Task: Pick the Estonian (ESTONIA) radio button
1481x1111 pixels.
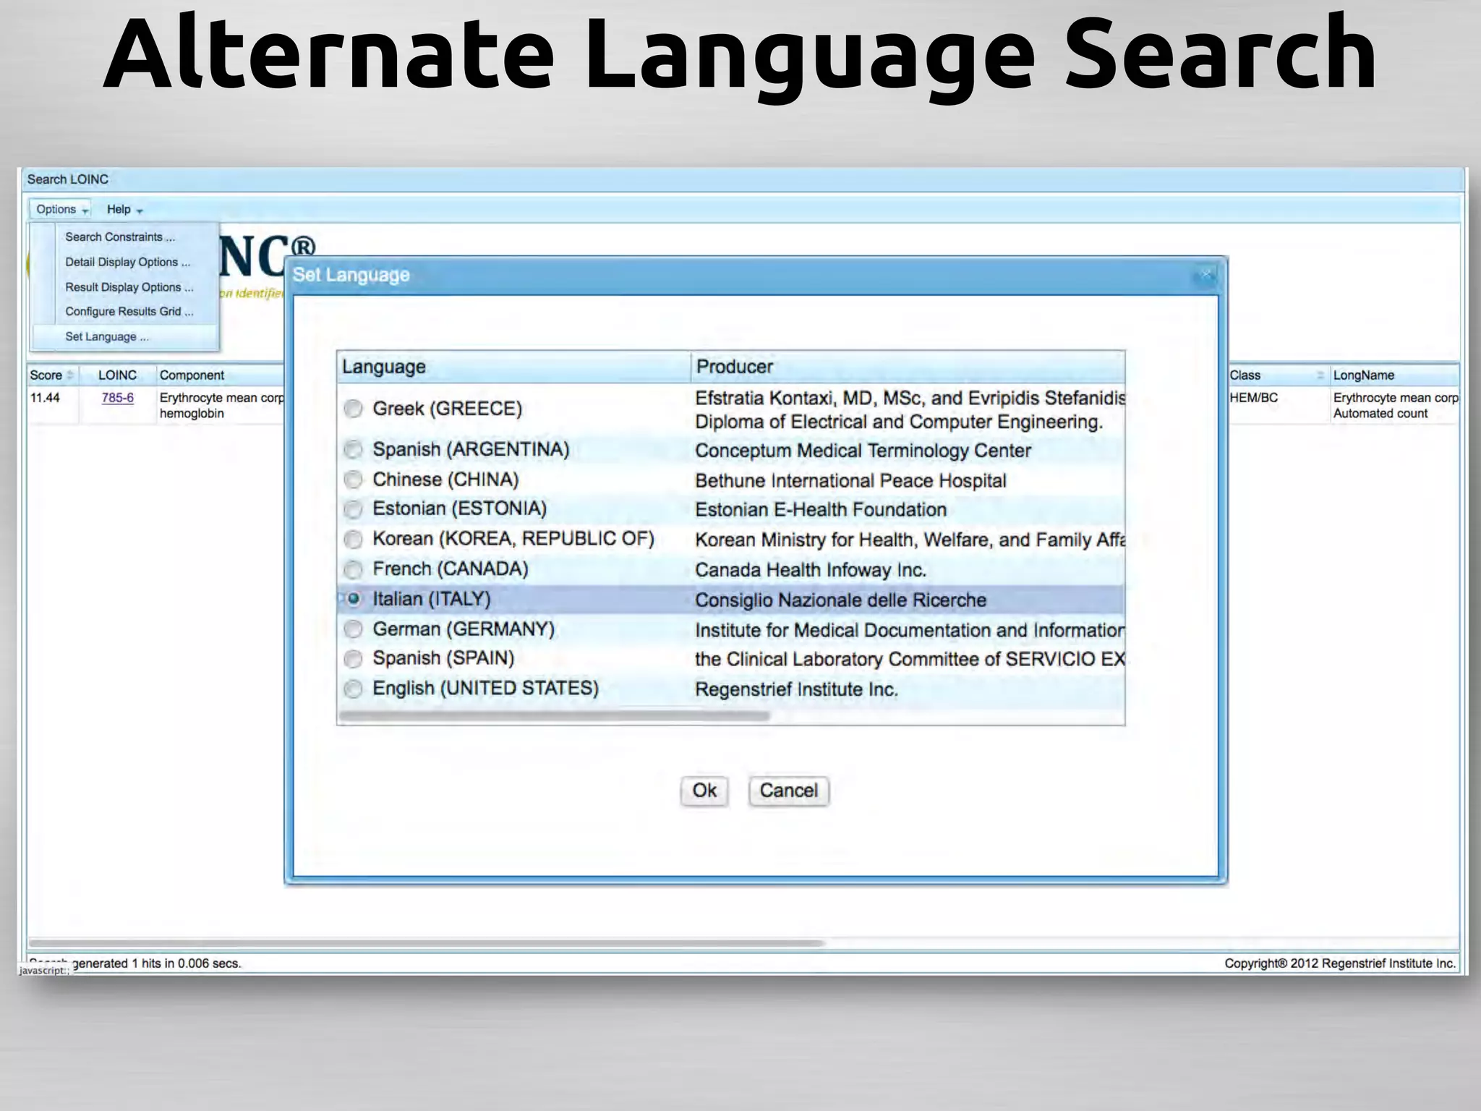Action: click(353, 509)
